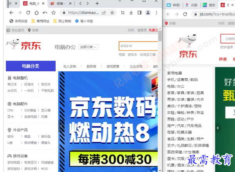Click the SSD硬盘 category link
Image resolution: width=235 pixels, height=172 pixels.
click(x=30, y=110)
